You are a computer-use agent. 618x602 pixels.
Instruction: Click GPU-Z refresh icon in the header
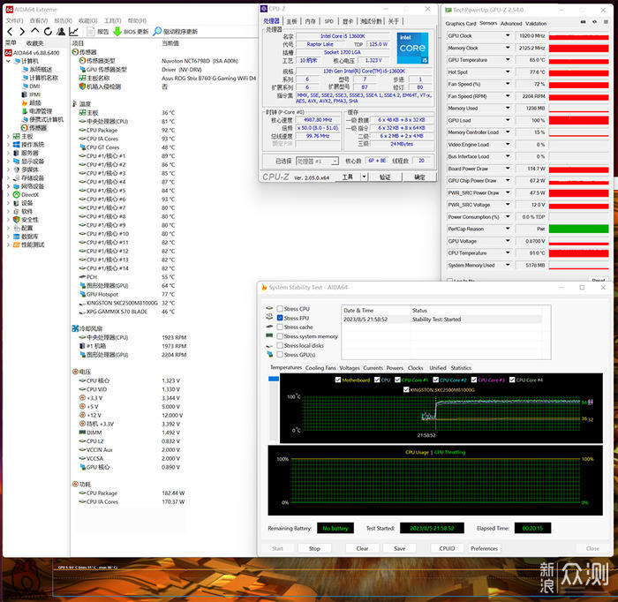tap(594, 22)
